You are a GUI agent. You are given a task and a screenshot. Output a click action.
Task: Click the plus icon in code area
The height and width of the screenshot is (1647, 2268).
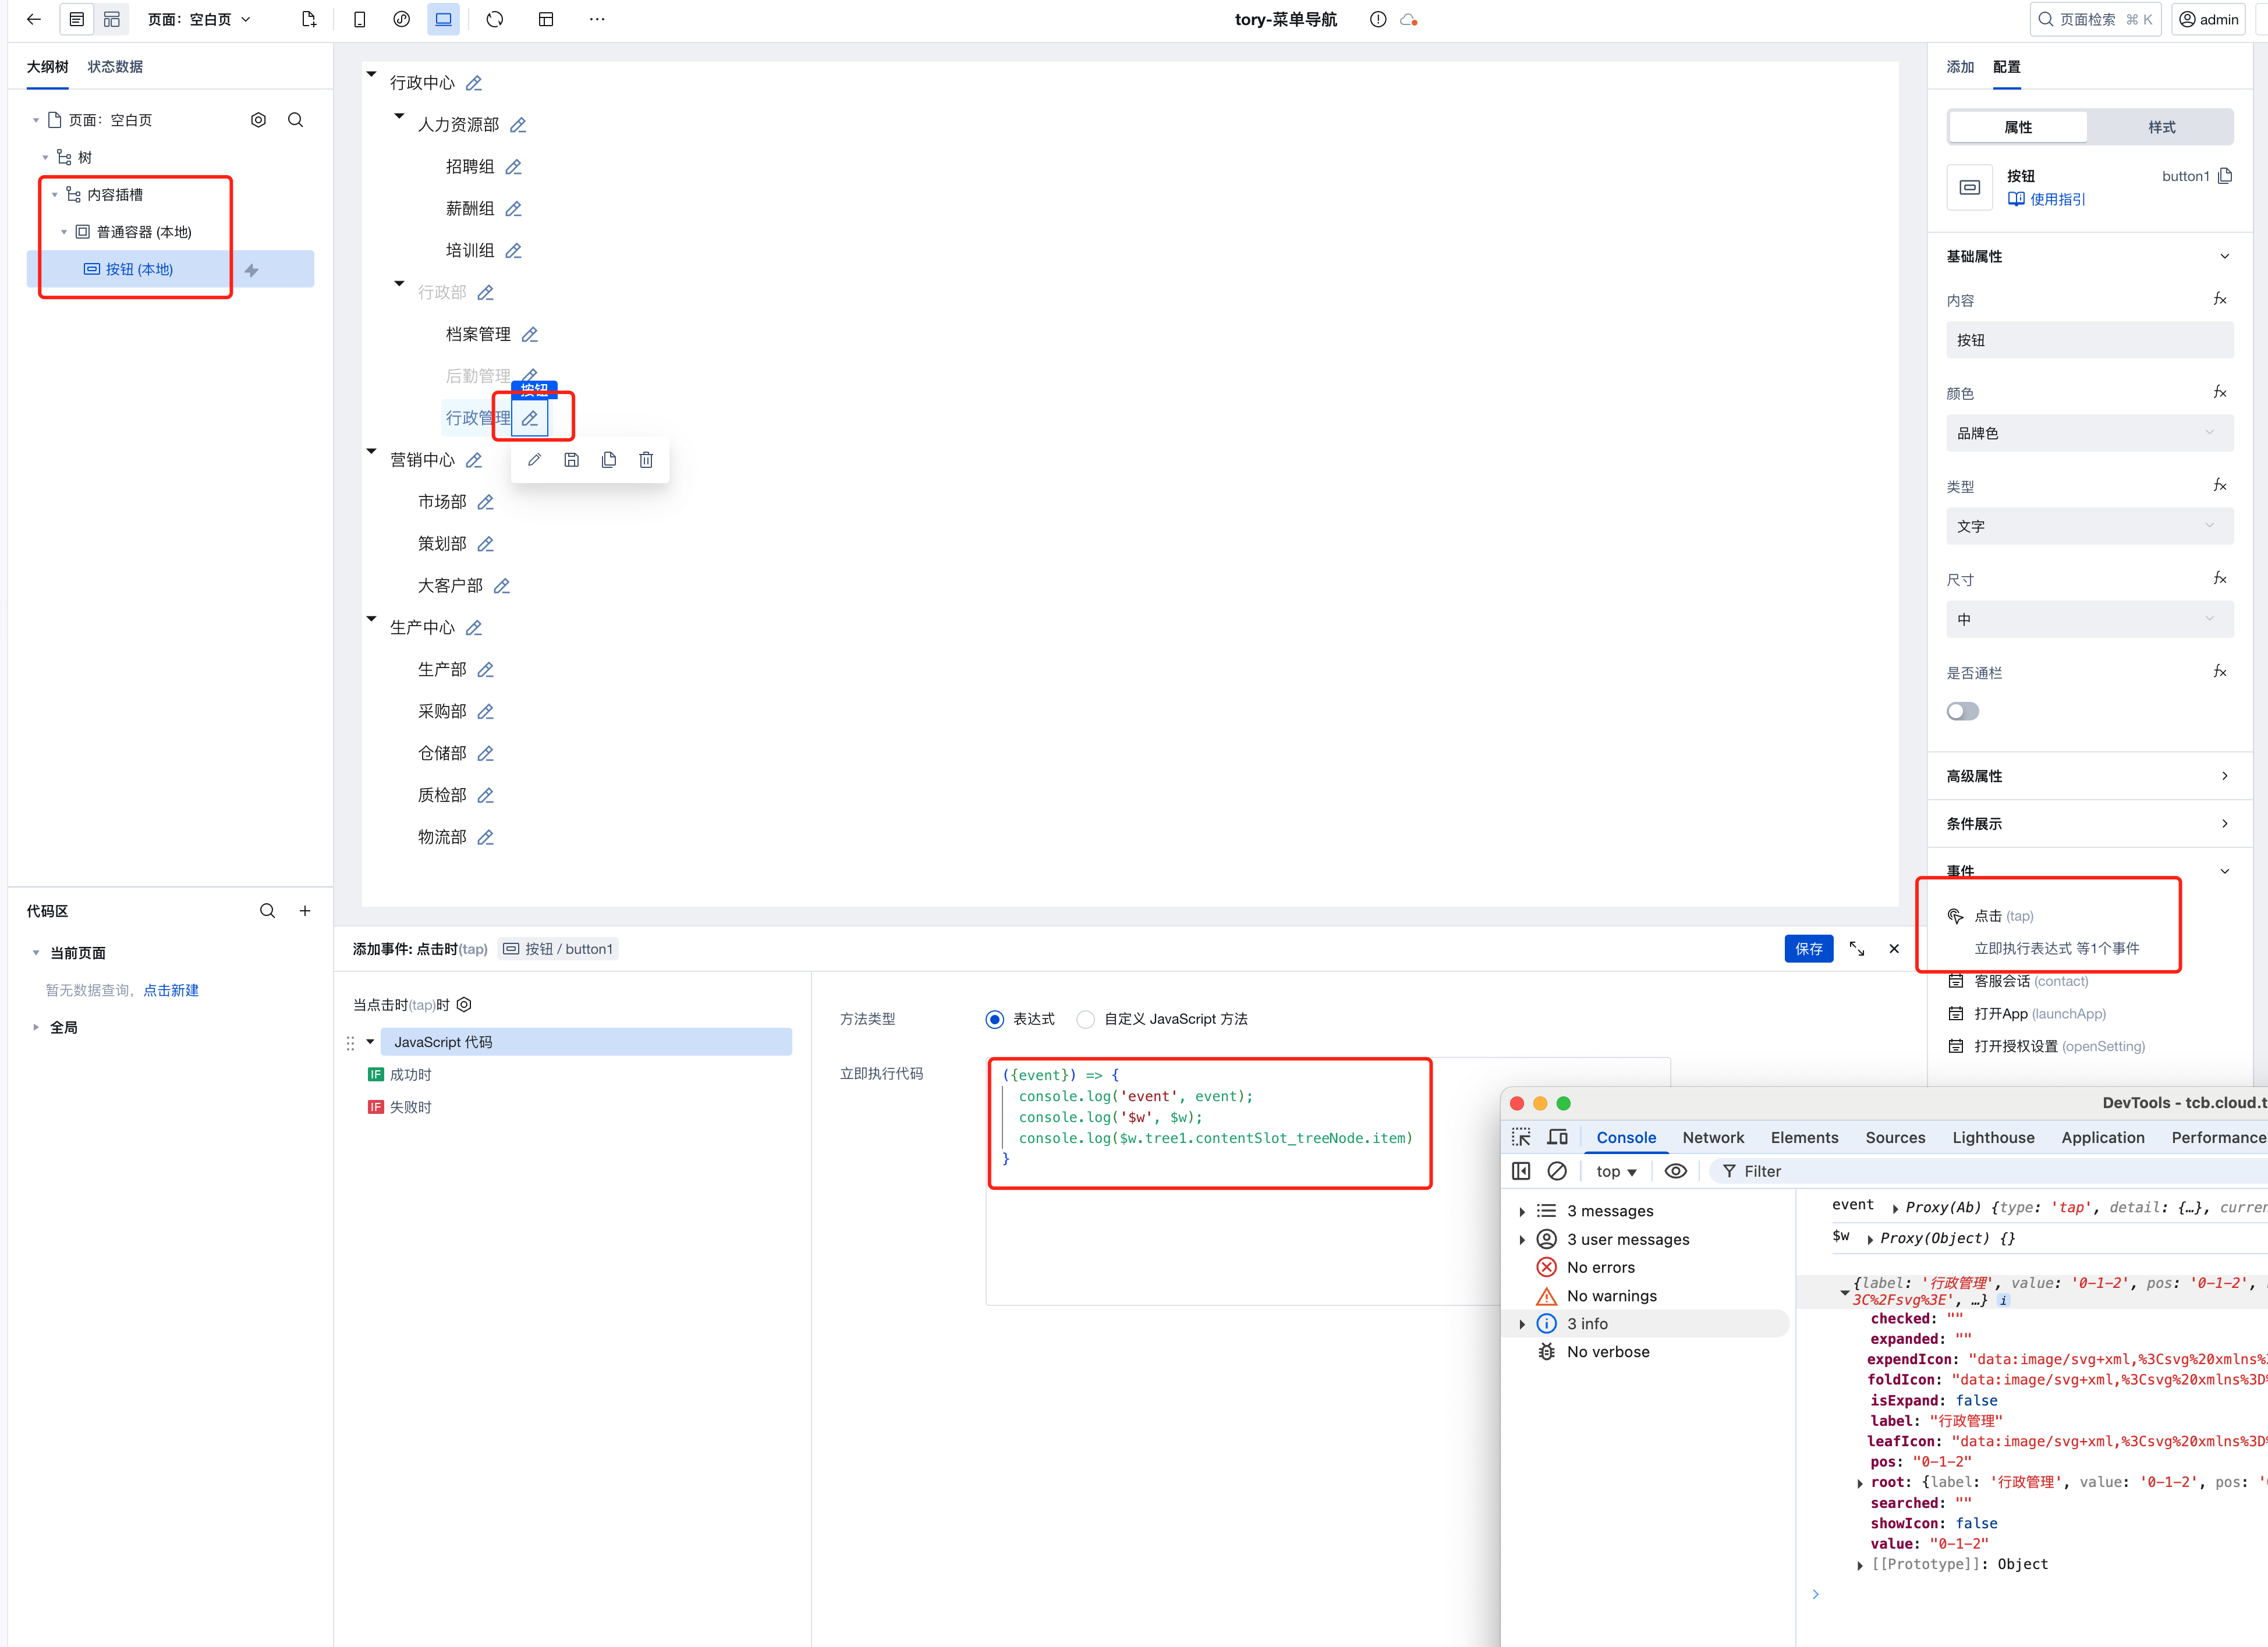305,911
